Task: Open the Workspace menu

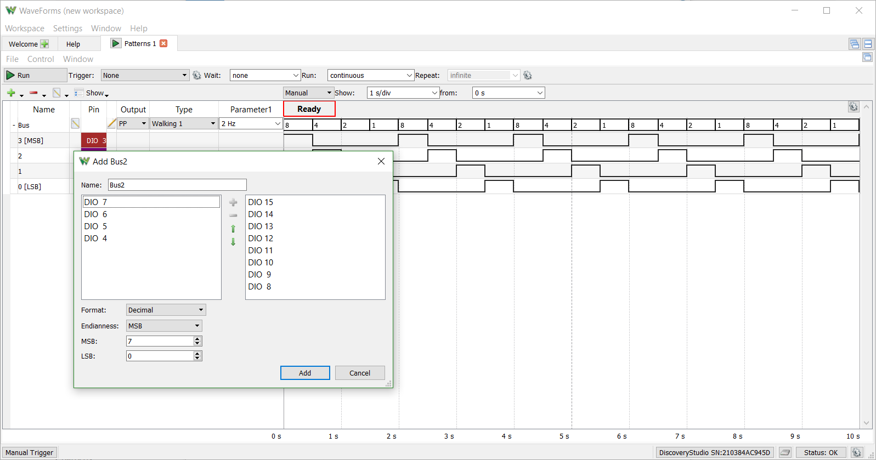Action: coord(25,29)
